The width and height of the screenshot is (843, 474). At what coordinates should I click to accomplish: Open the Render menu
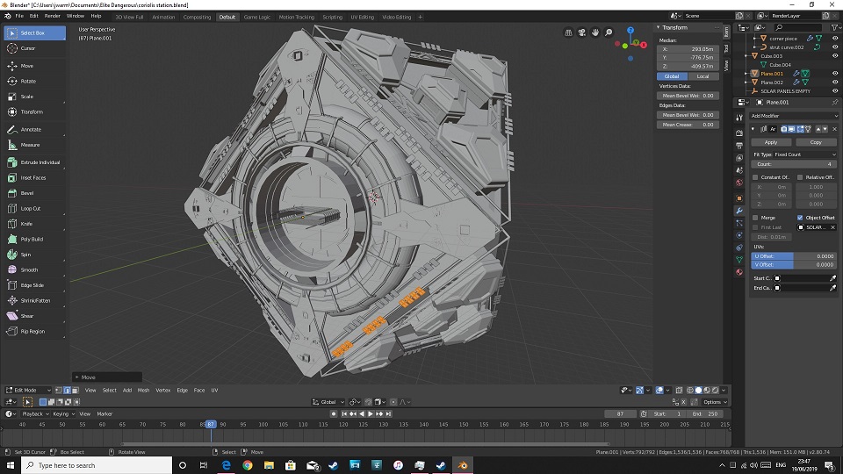tap(52, 16)
